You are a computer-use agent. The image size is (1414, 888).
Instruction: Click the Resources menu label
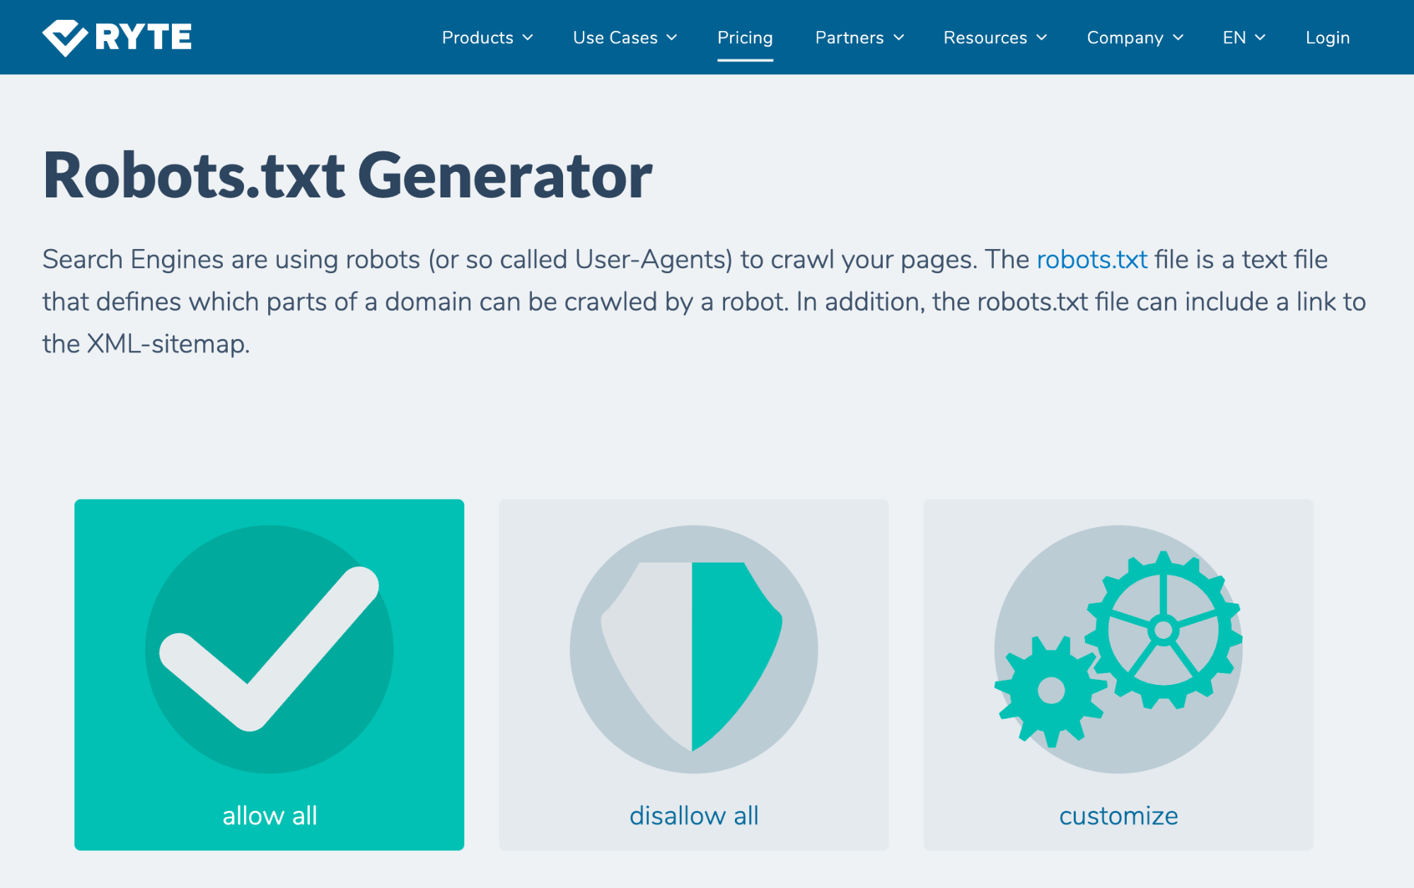(x=985, y=38)
